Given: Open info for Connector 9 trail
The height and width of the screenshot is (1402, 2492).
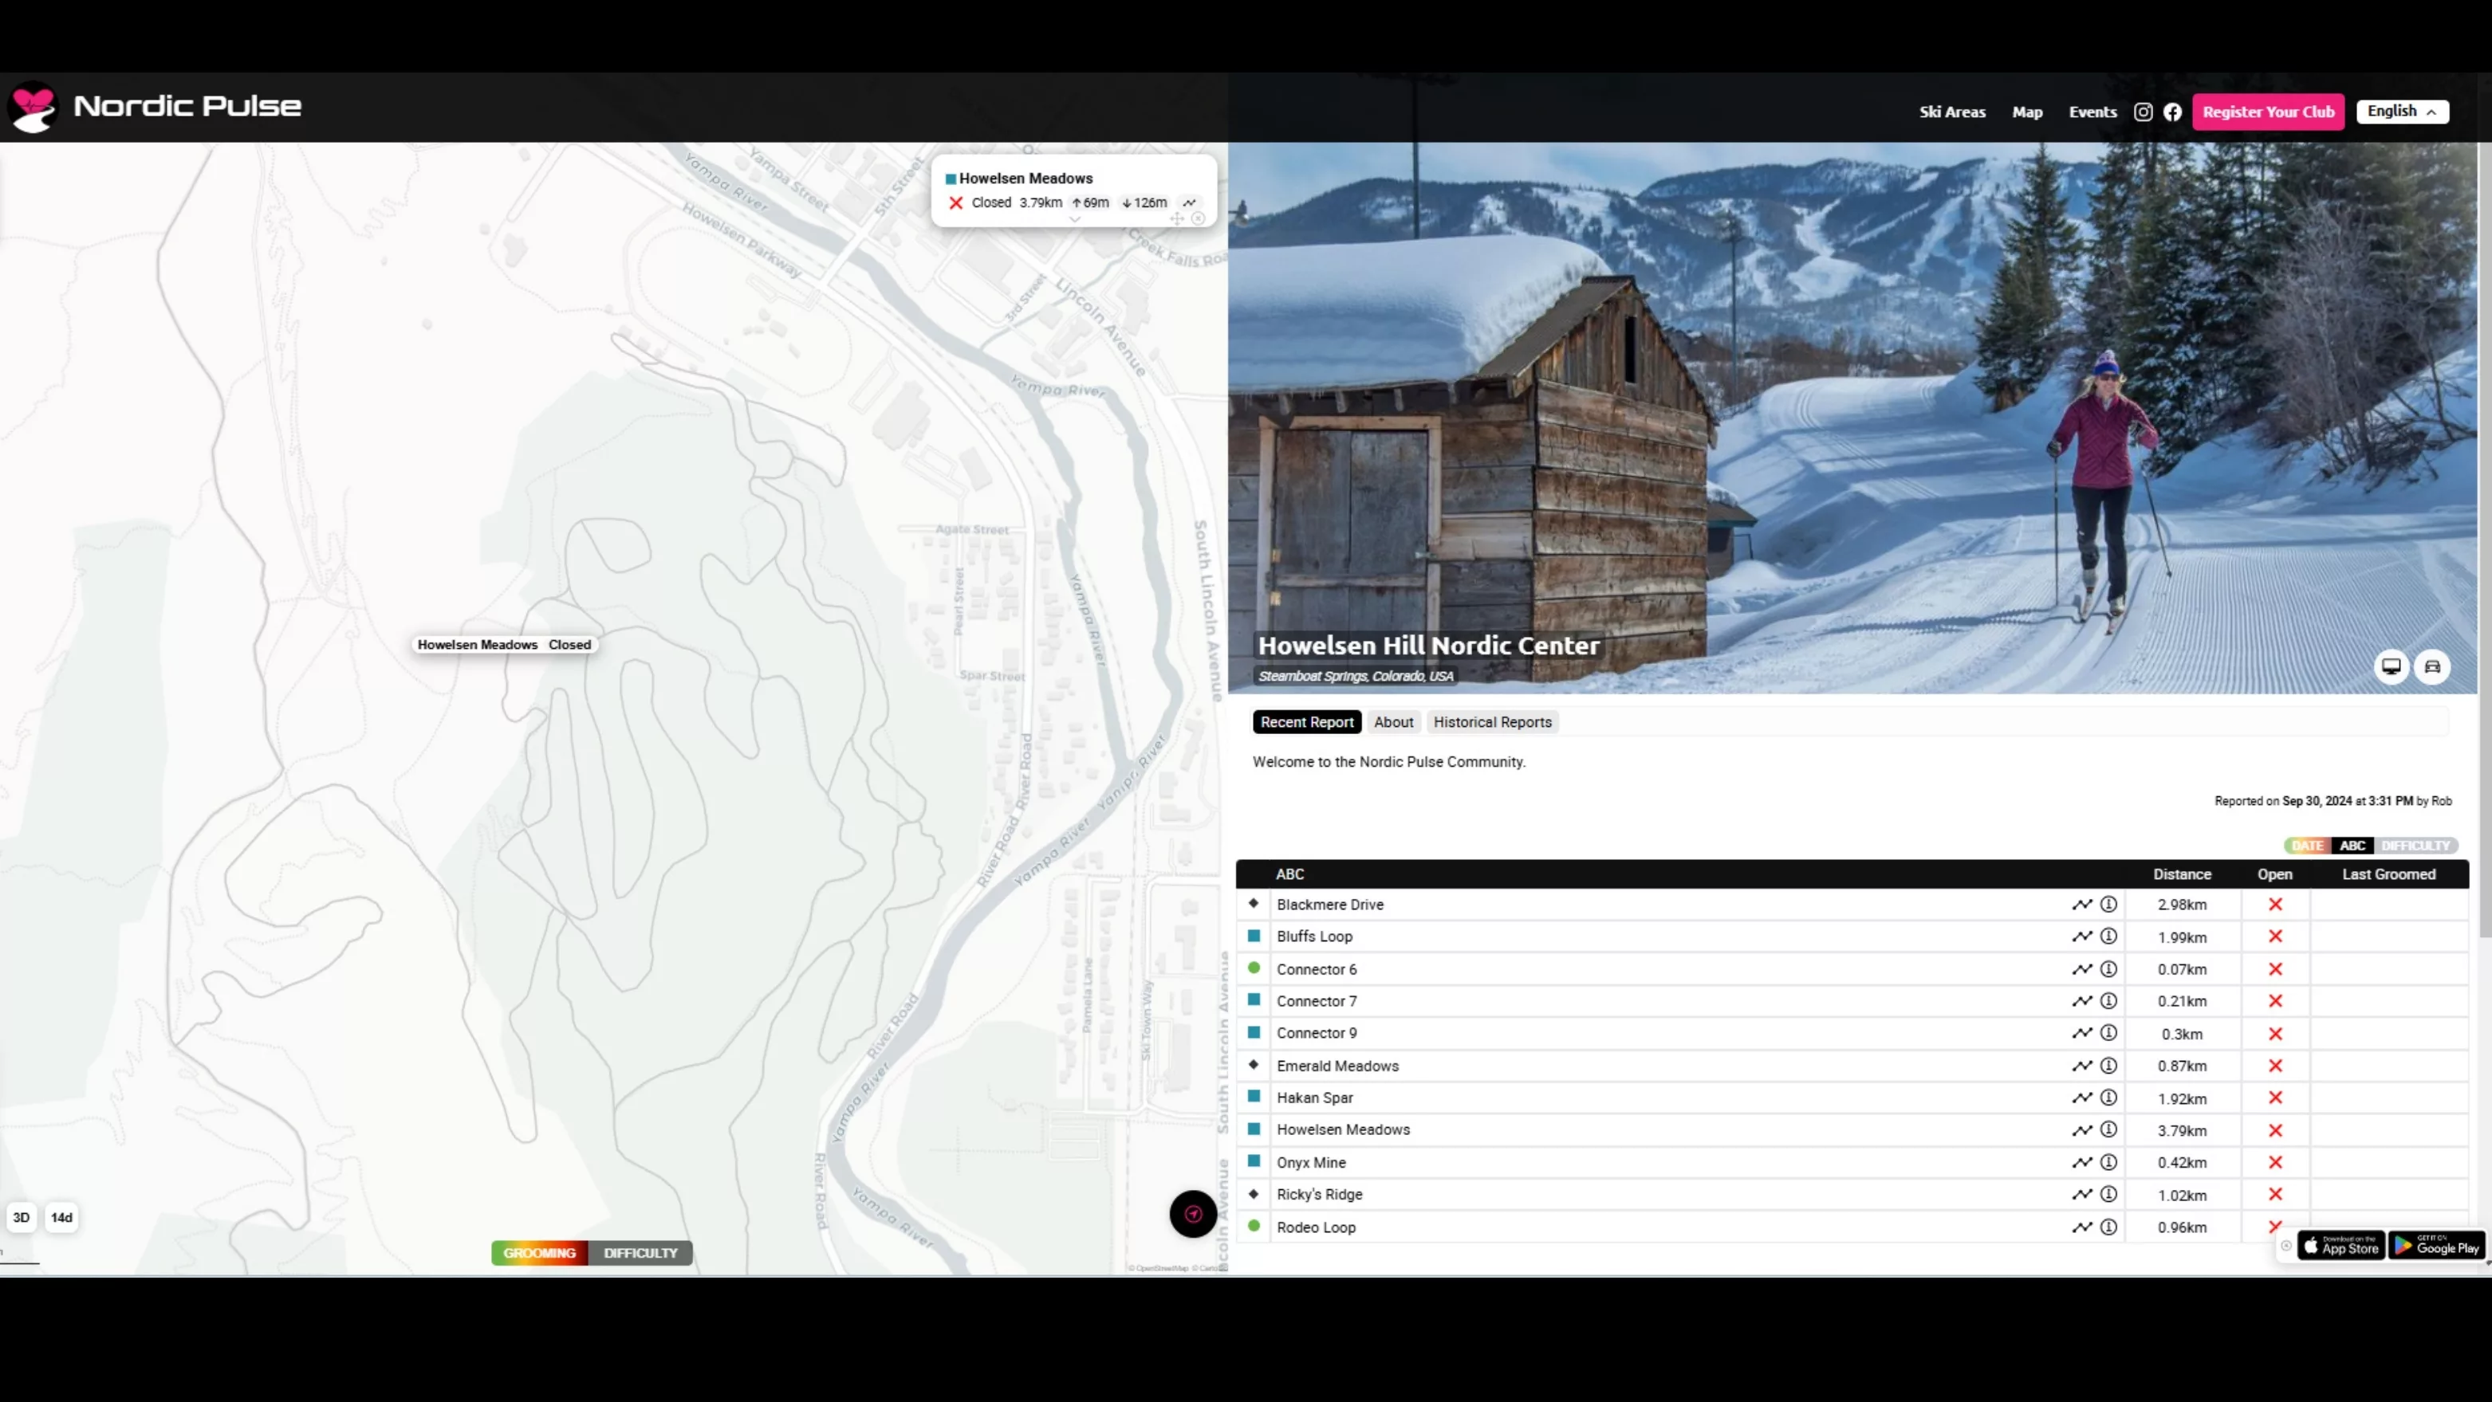Looking at the screenshot, I should pos(2109,1033).
